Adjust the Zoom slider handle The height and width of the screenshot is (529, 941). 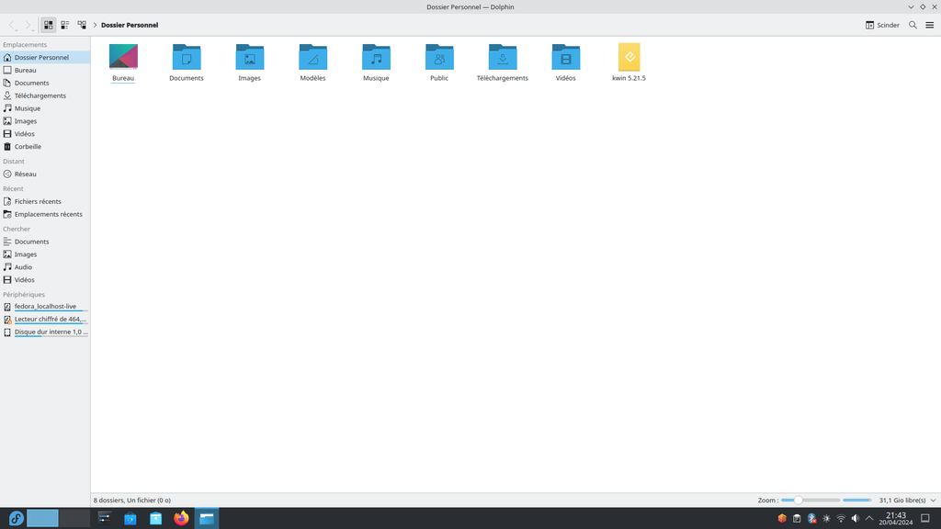799,501
